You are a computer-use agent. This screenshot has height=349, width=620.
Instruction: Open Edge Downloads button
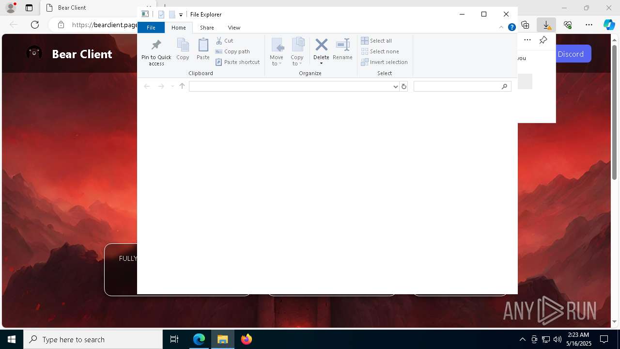pyautogui.click(x=546, y=25)
